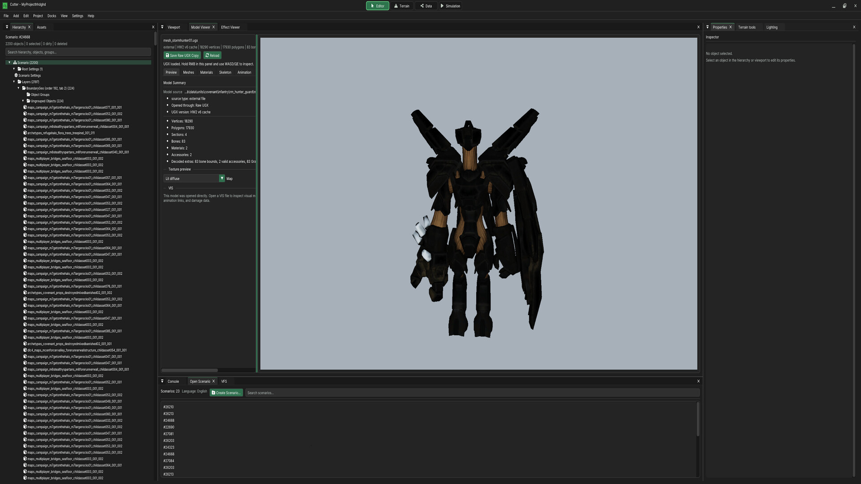Click the Scenario (2200) tree node icon
The height and width of the screenshot is (484, 861).
pos(15,63)
